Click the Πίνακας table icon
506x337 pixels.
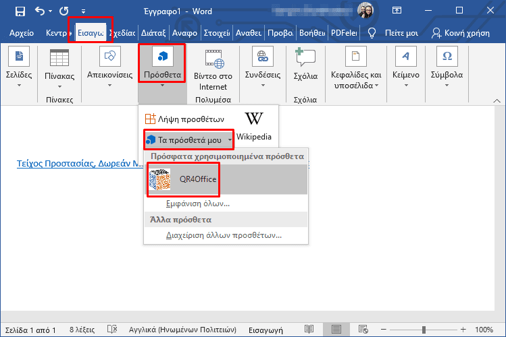coord(59,57)
